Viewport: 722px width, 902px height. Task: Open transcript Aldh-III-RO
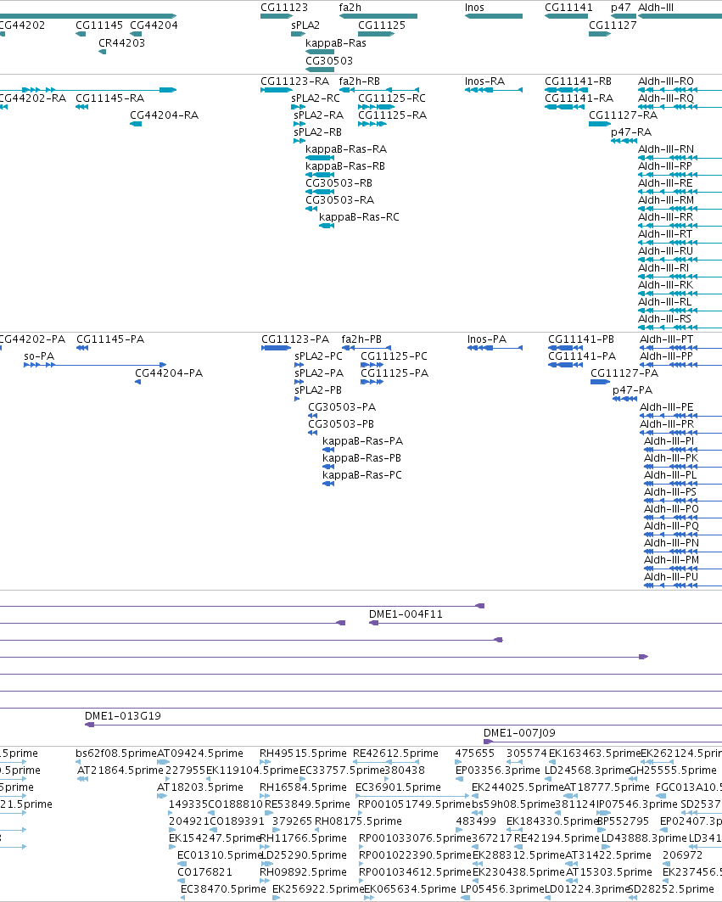pos(666,81)
